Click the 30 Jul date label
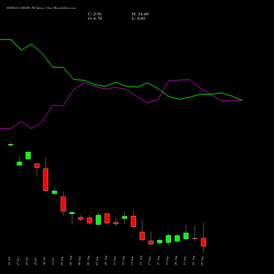Viewport: 274px width, 274px height. [44, 261]
